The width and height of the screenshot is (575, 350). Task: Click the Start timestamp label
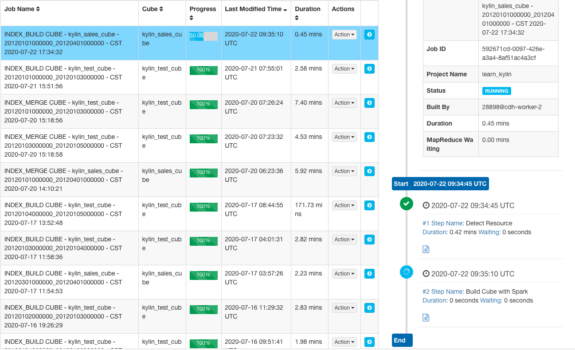[440, 184]
